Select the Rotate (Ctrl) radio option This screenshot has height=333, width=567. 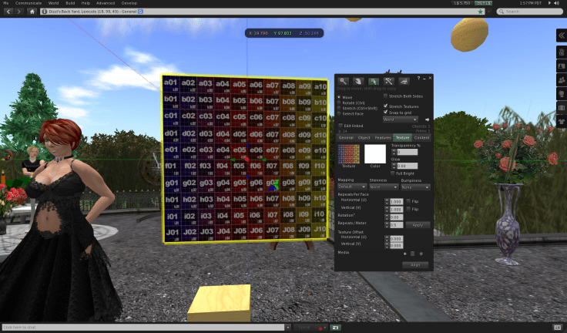341,103
